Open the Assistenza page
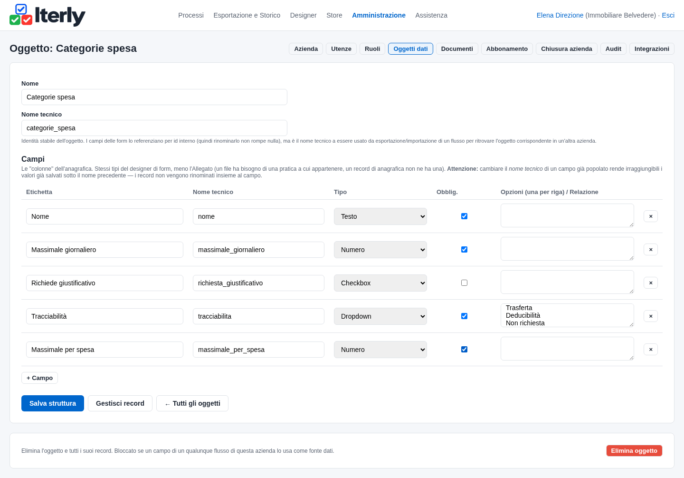The width and height of the screenshot is (684, 478). [431, 15]
